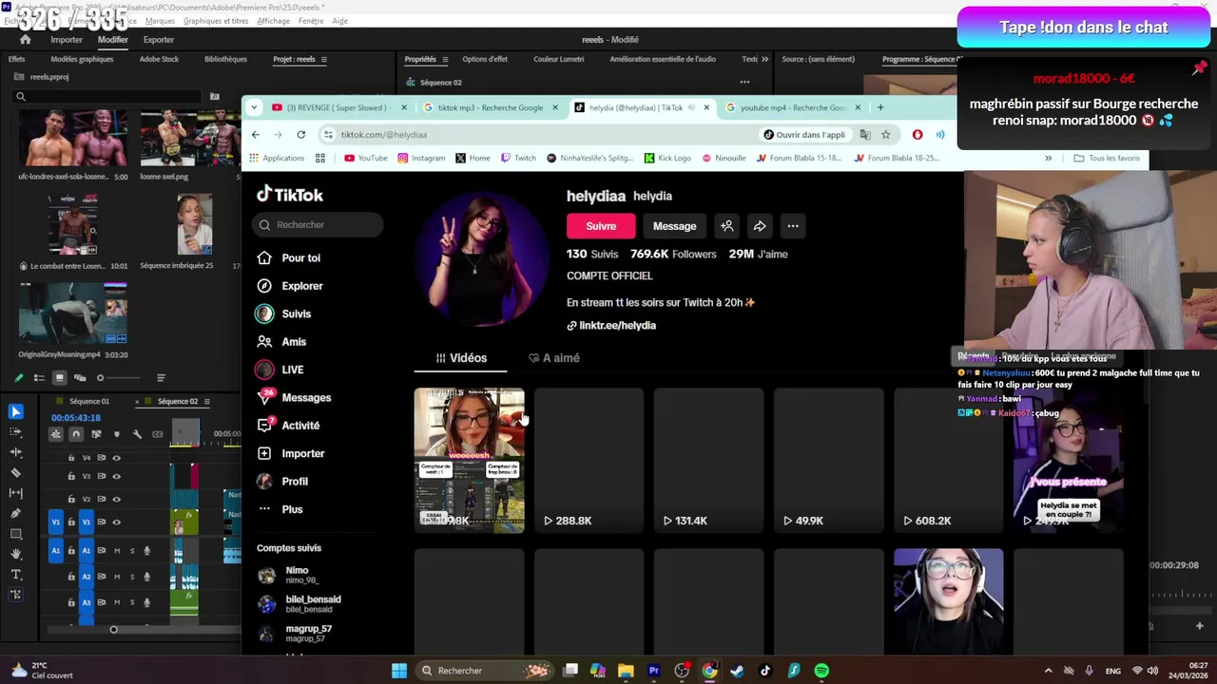
Task: Toggle lock on track V1
Action: (71, 522)
